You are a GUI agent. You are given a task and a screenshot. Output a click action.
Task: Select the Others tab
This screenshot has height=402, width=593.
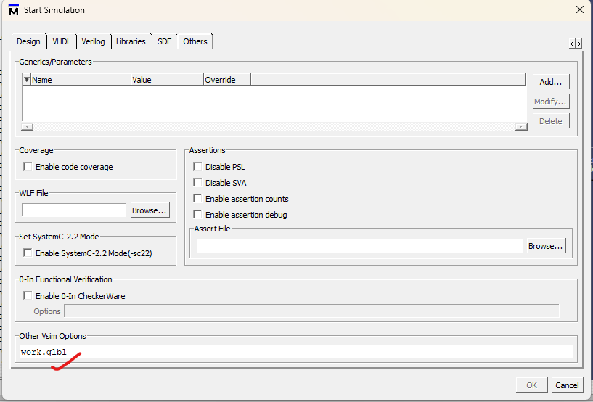click(195, 41)
